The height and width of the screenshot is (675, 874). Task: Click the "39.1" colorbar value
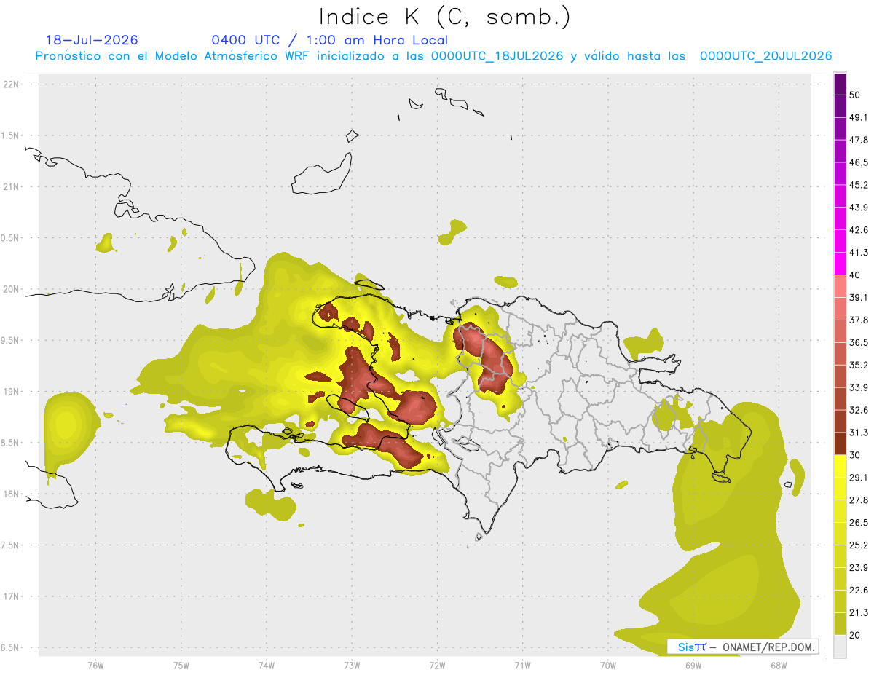click(859, 297)
